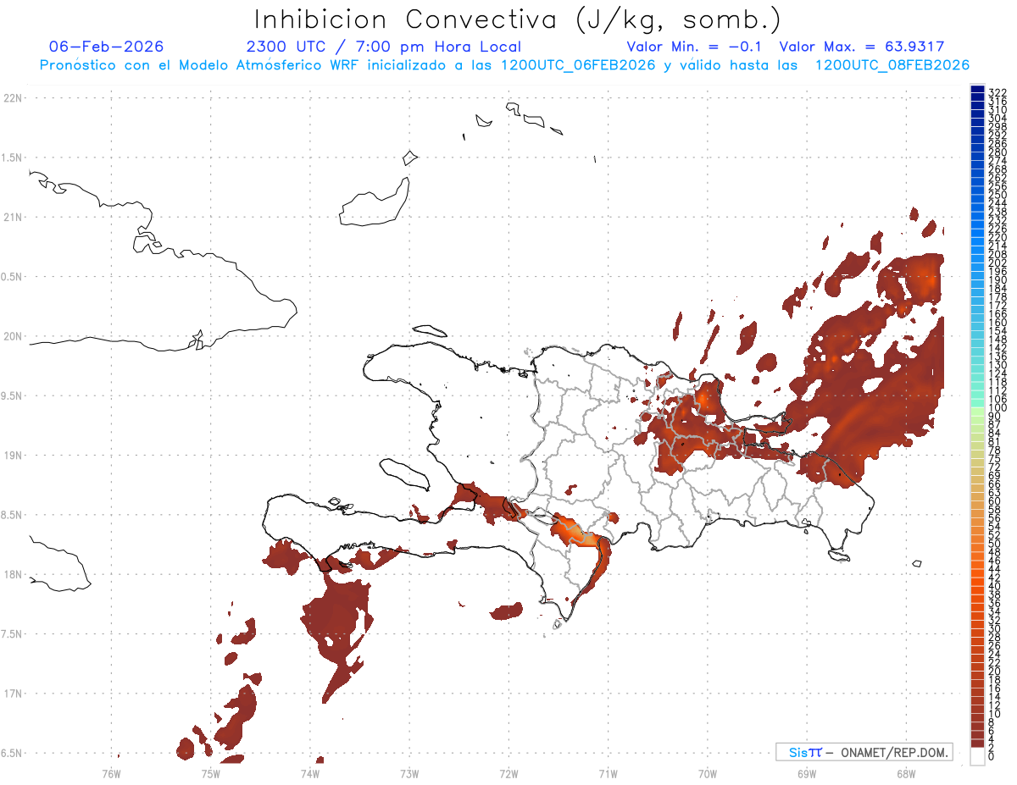
Task: Click the 22N latitude label
Action: pos(14,98)
